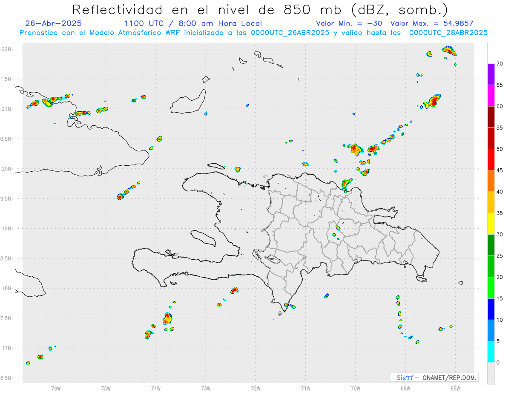Click the '70W' longitude axis label
The height and width of the screenshot is (394, 511).
pos(356,388)
